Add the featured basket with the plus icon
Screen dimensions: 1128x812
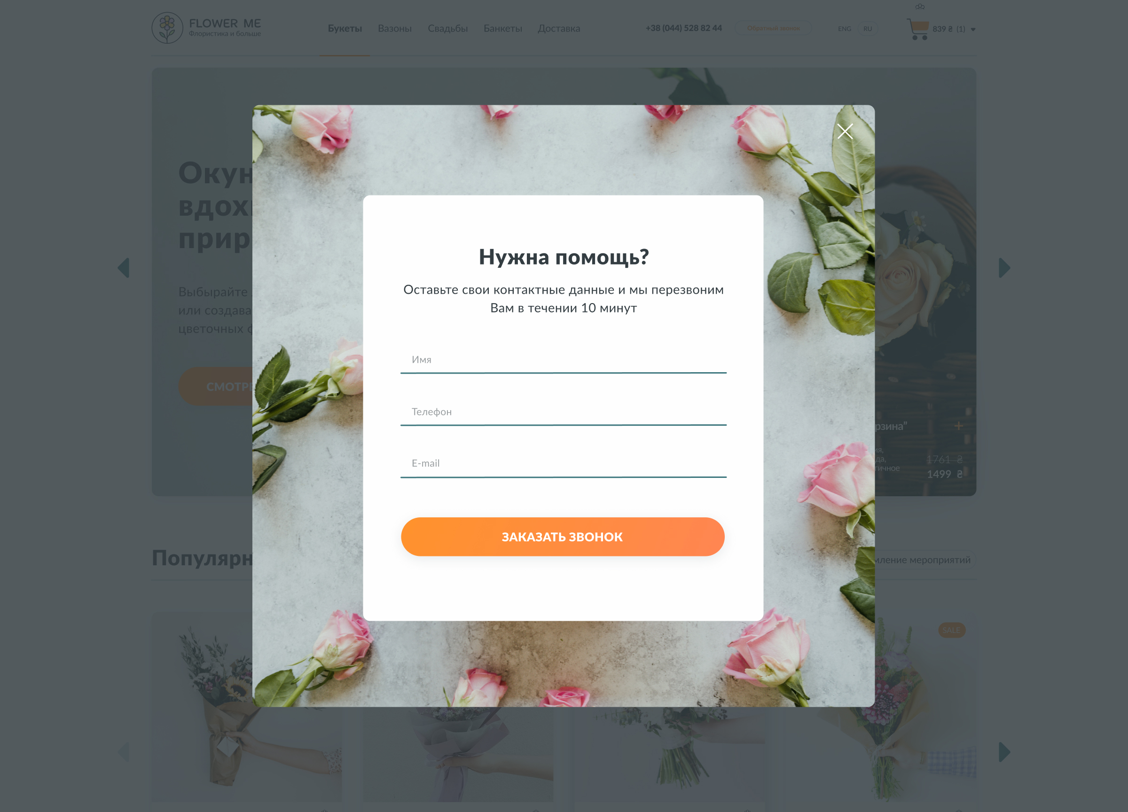click(x=958, y=426)
